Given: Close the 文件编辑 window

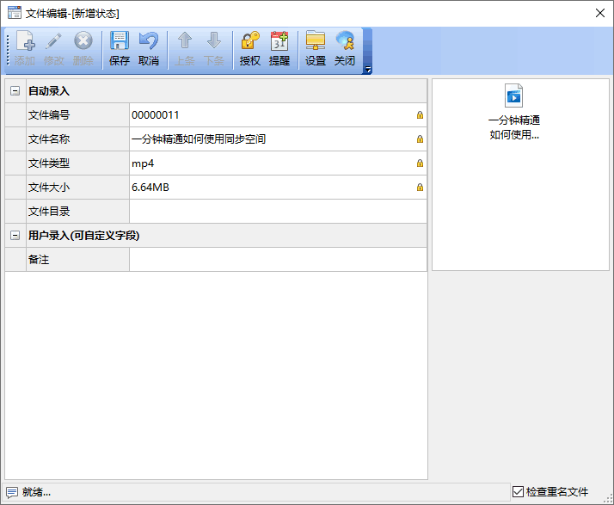Looking at the screenshot, I should (x=599, y=13).
